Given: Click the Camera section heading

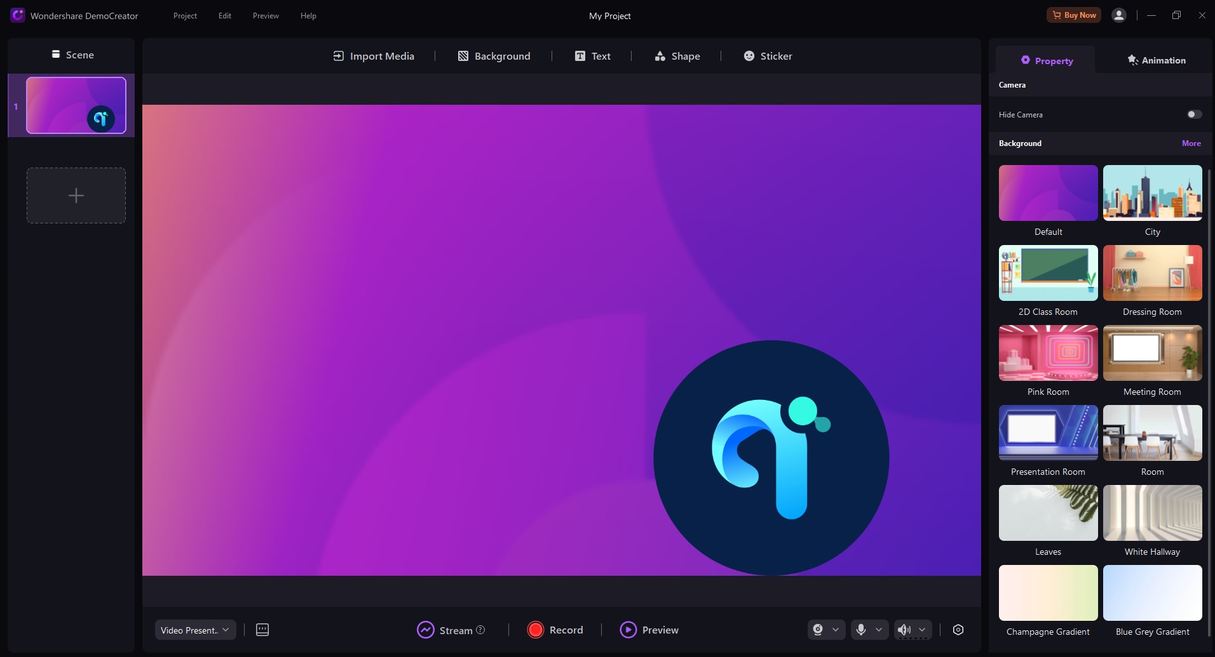Looking at the screenshot, I should click(x=1012, y=85).
